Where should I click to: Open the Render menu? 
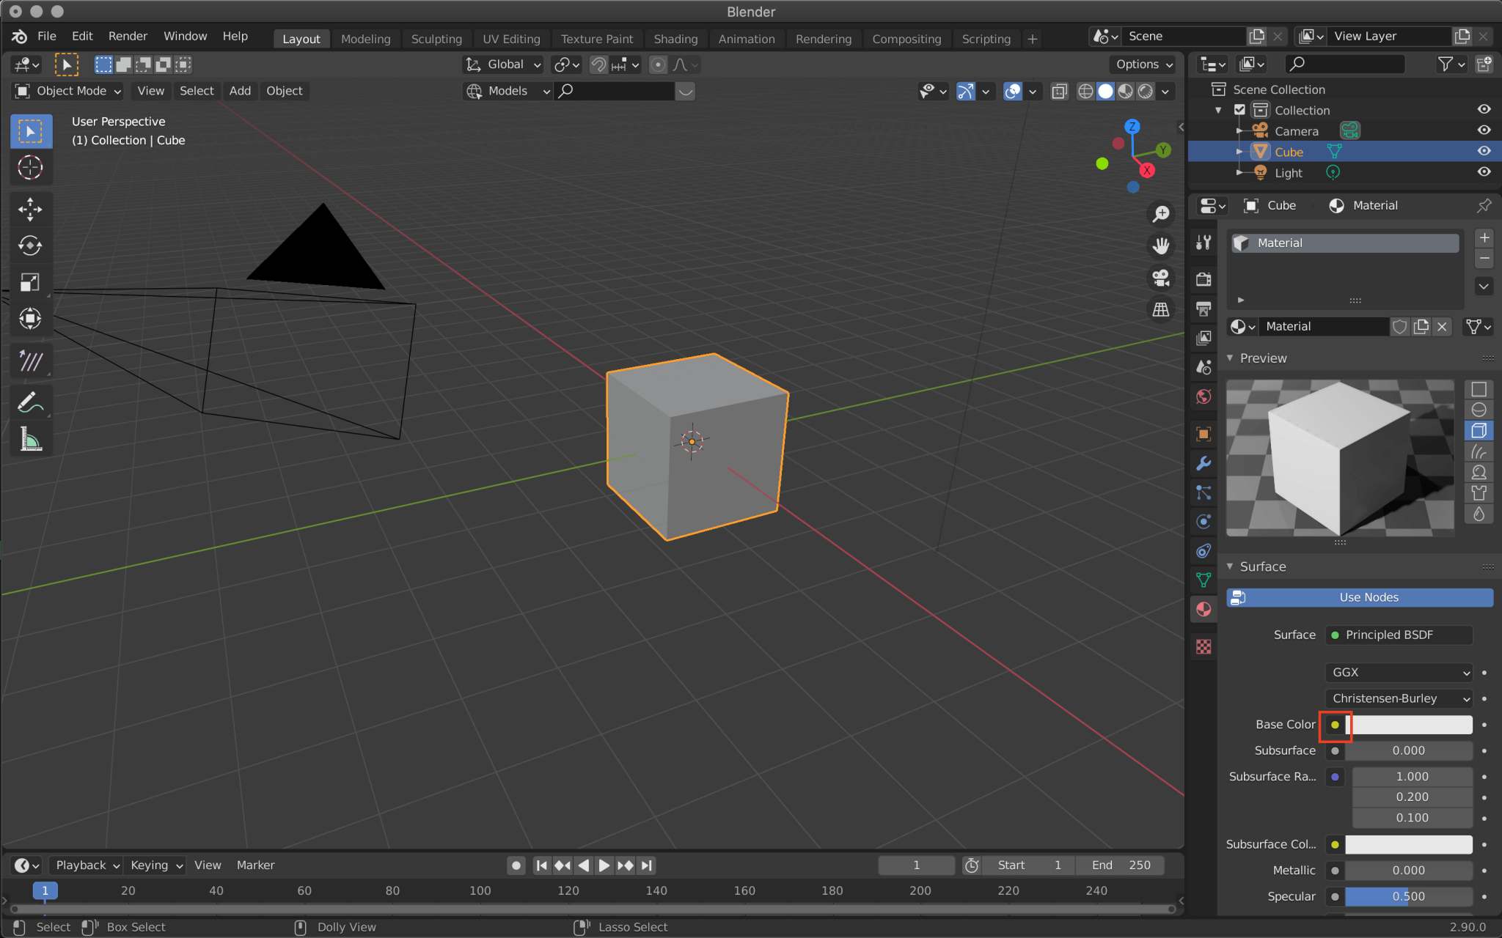(x=128, y=35)
